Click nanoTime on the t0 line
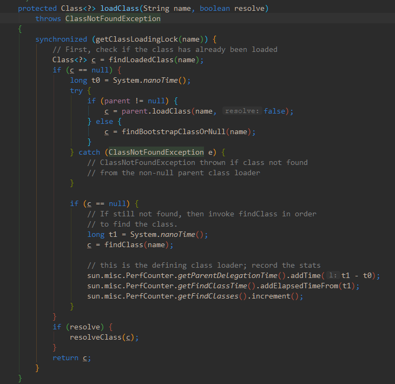The image size is (395, 384). 161,81
